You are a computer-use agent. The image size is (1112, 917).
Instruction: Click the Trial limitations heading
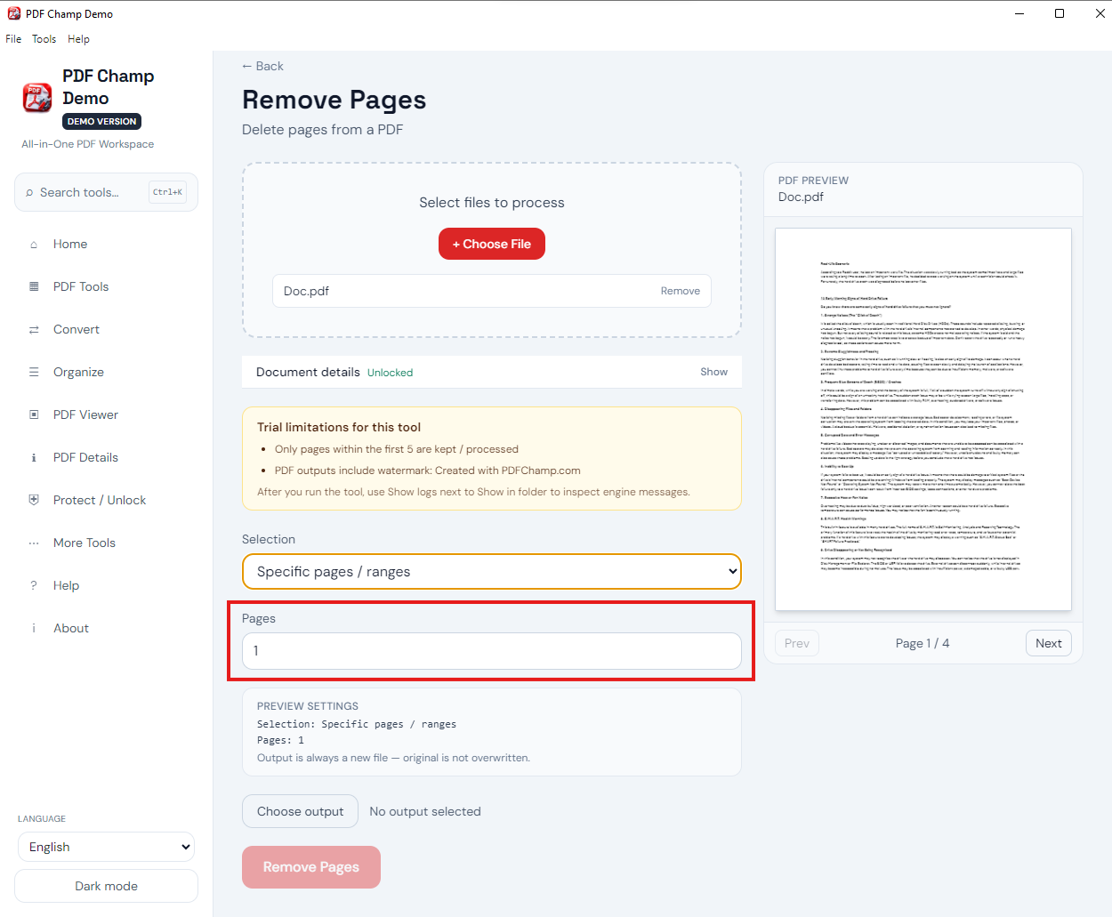[339, 427]
